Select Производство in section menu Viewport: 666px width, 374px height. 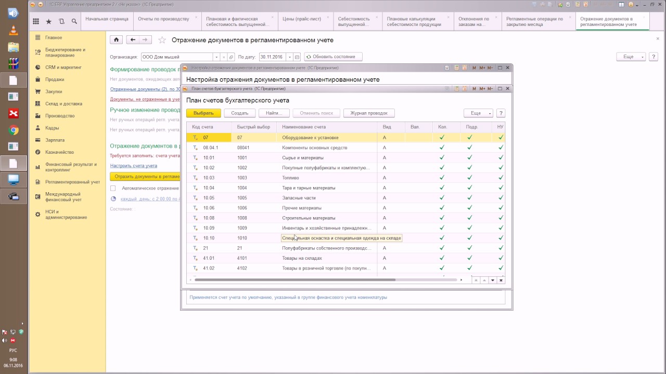coord(60,116)
